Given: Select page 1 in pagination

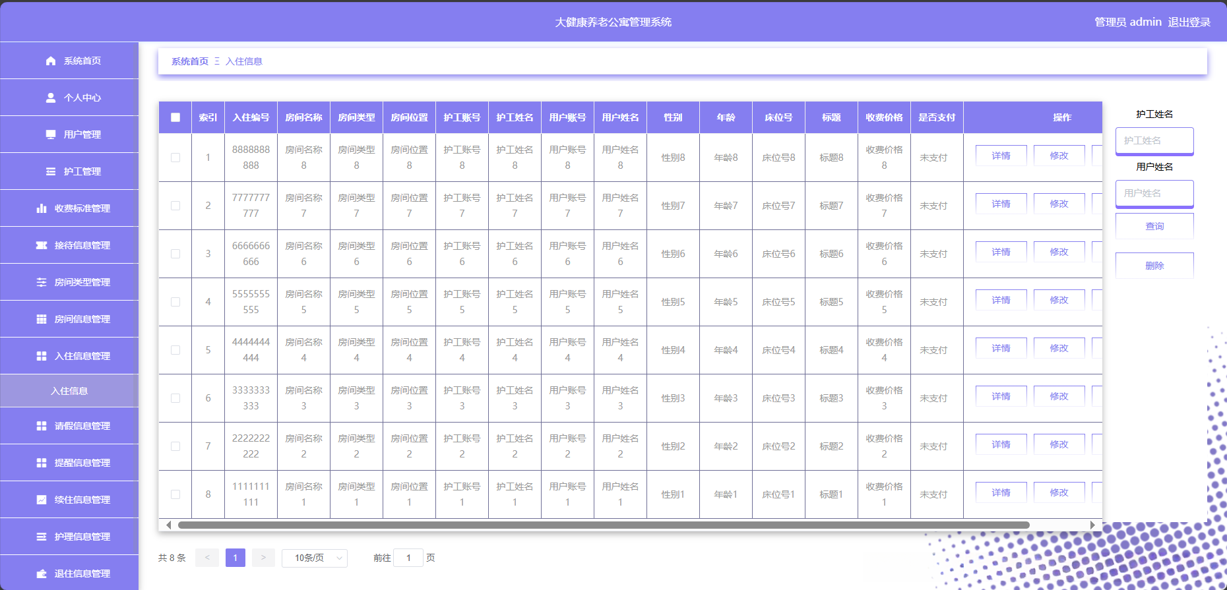Looking at the screenshot, I should click(236, 558).
